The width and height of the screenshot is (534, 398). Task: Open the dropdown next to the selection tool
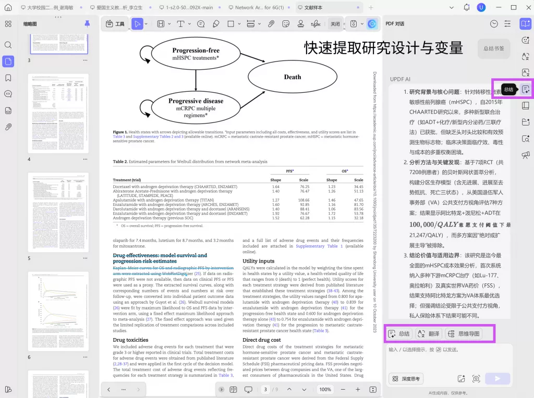click(146, 23)
